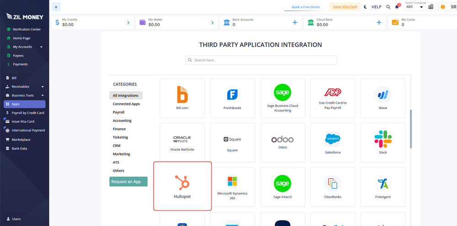Select the Accounting category
Screen dimensions: 457x226
tap(122, 121)
